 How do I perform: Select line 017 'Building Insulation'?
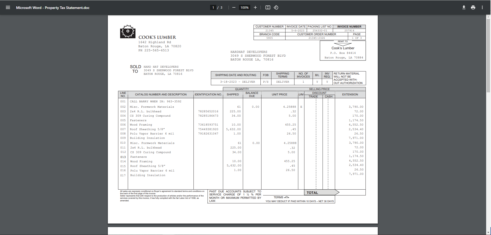tap(148, 175)
